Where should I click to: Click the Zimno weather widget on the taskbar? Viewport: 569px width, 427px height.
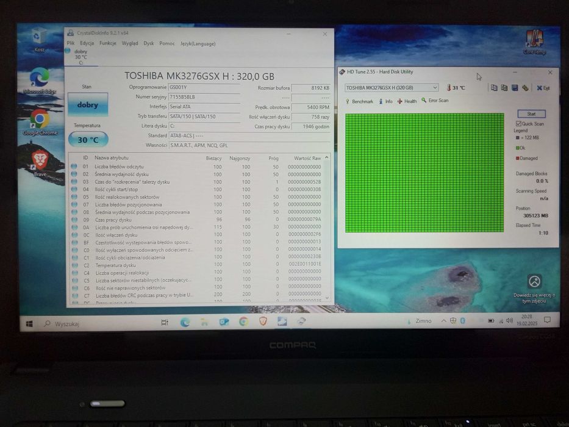tap(419, 321)
